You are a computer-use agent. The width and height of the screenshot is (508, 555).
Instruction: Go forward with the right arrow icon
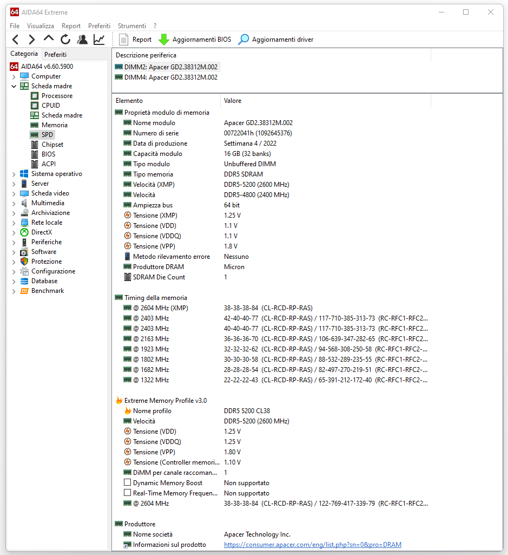coord(31,40)
